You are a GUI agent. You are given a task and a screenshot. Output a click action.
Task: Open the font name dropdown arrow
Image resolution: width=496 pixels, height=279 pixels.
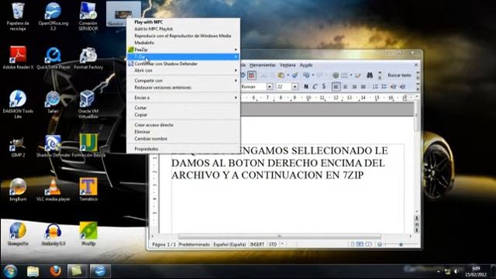click(269, 87)
